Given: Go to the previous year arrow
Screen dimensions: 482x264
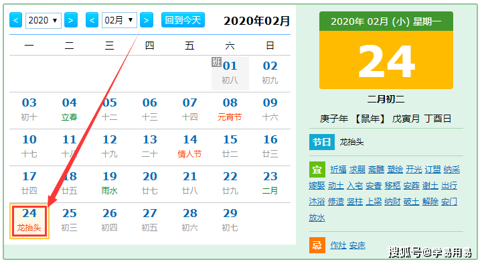Looking at the screenshot, I should coord(15,20).
